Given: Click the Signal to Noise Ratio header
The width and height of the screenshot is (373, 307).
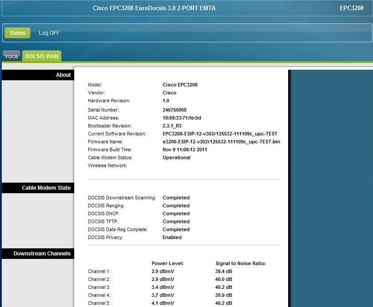Looking at the screenshot, I should click(240, 263).
